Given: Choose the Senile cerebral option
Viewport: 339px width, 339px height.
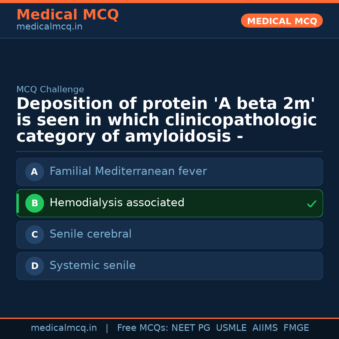Looking at the screenshot, I should tap(90, 234).
